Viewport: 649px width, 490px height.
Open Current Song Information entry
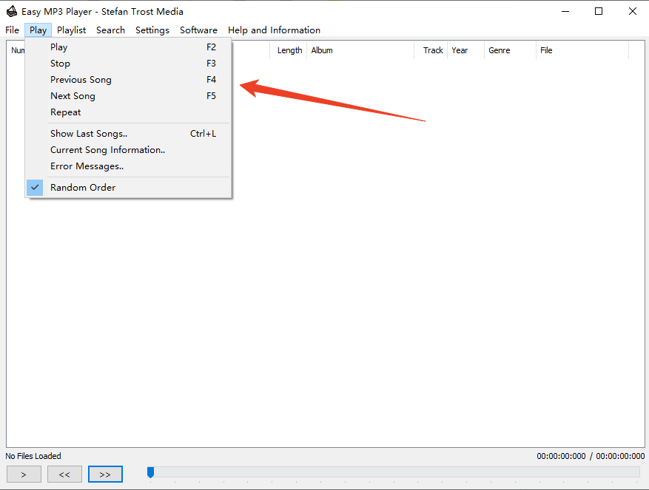click(x=128, y=150)
